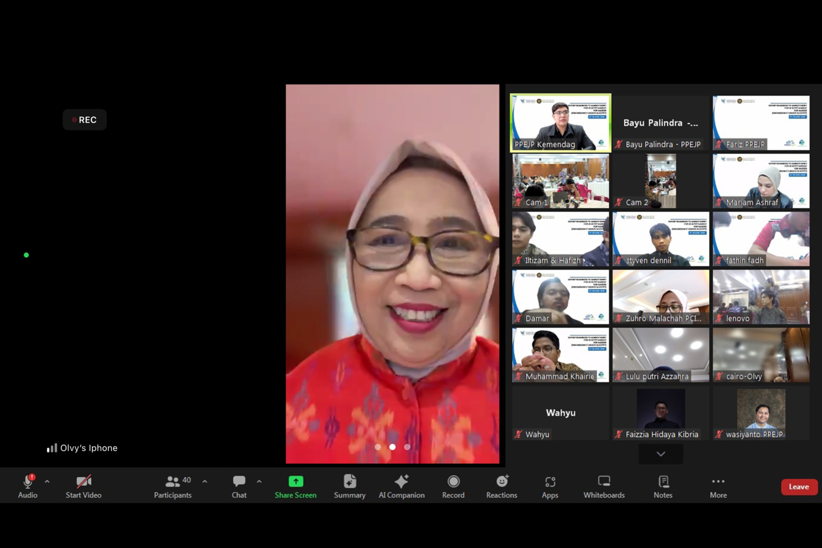Expand the arrow next to Participants
Image resolution: width=822 pixels, height=548 pixels.
click(205, 481)
